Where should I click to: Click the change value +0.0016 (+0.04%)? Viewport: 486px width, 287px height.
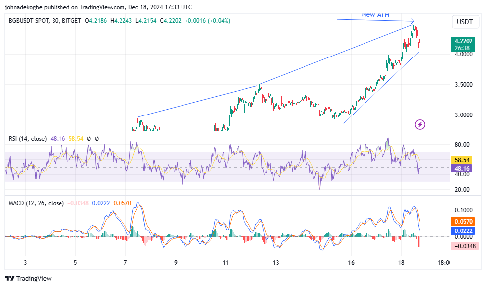[207, 21]
